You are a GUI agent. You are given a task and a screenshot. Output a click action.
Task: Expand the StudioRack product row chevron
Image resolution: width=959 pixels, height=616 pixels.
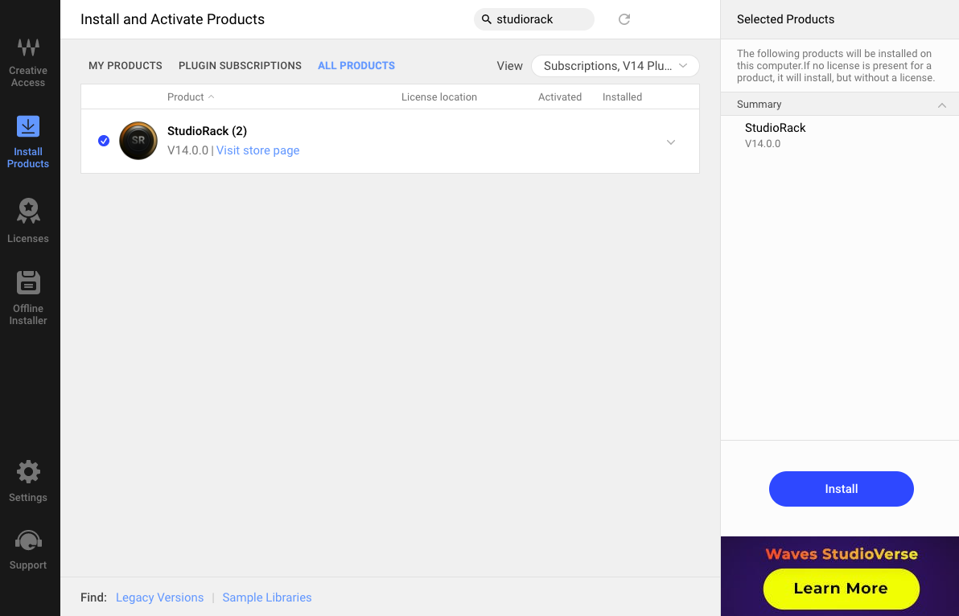coord(671,142)
